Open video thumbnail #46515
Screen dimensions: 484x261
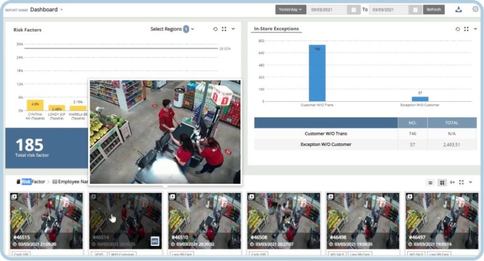tap(47, 220)
